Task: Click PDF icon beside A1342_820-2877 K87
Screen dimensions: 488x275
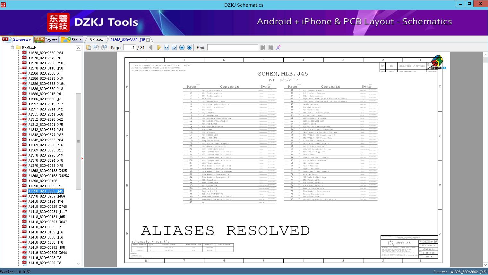Action: click(24, 134)
